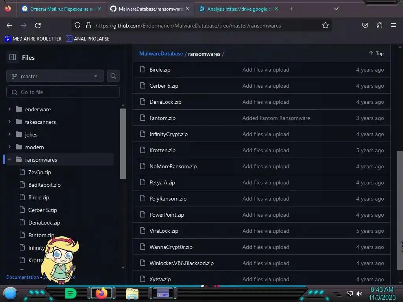Select Birele.zip in the file tree

click(39, 197)
